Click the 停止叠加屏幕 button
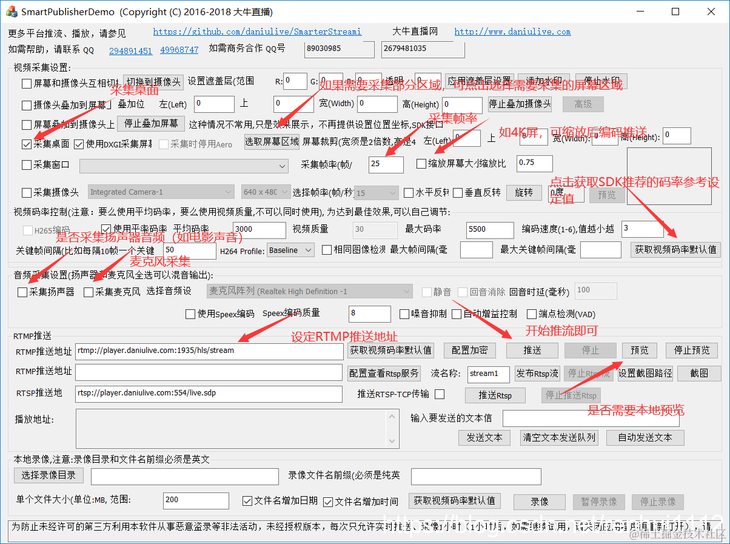 coord(151,124)
